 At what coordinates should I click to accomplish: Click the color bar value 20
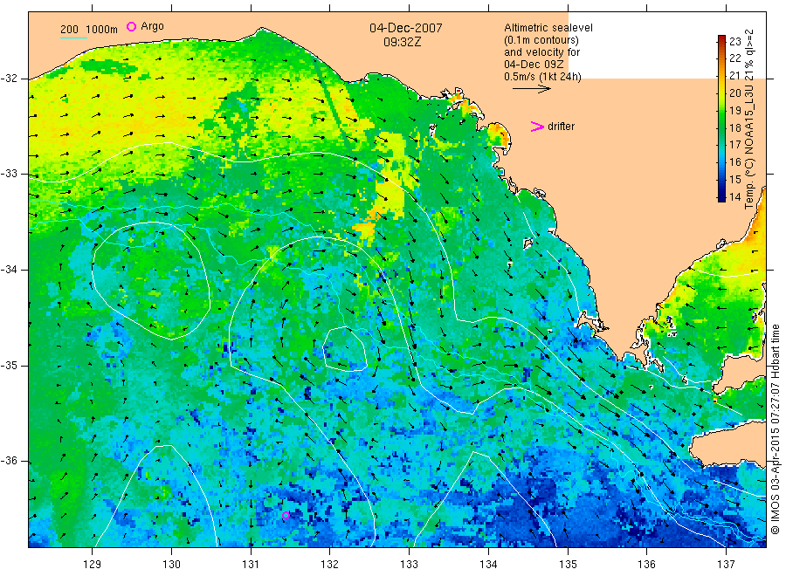coord(734,93)
